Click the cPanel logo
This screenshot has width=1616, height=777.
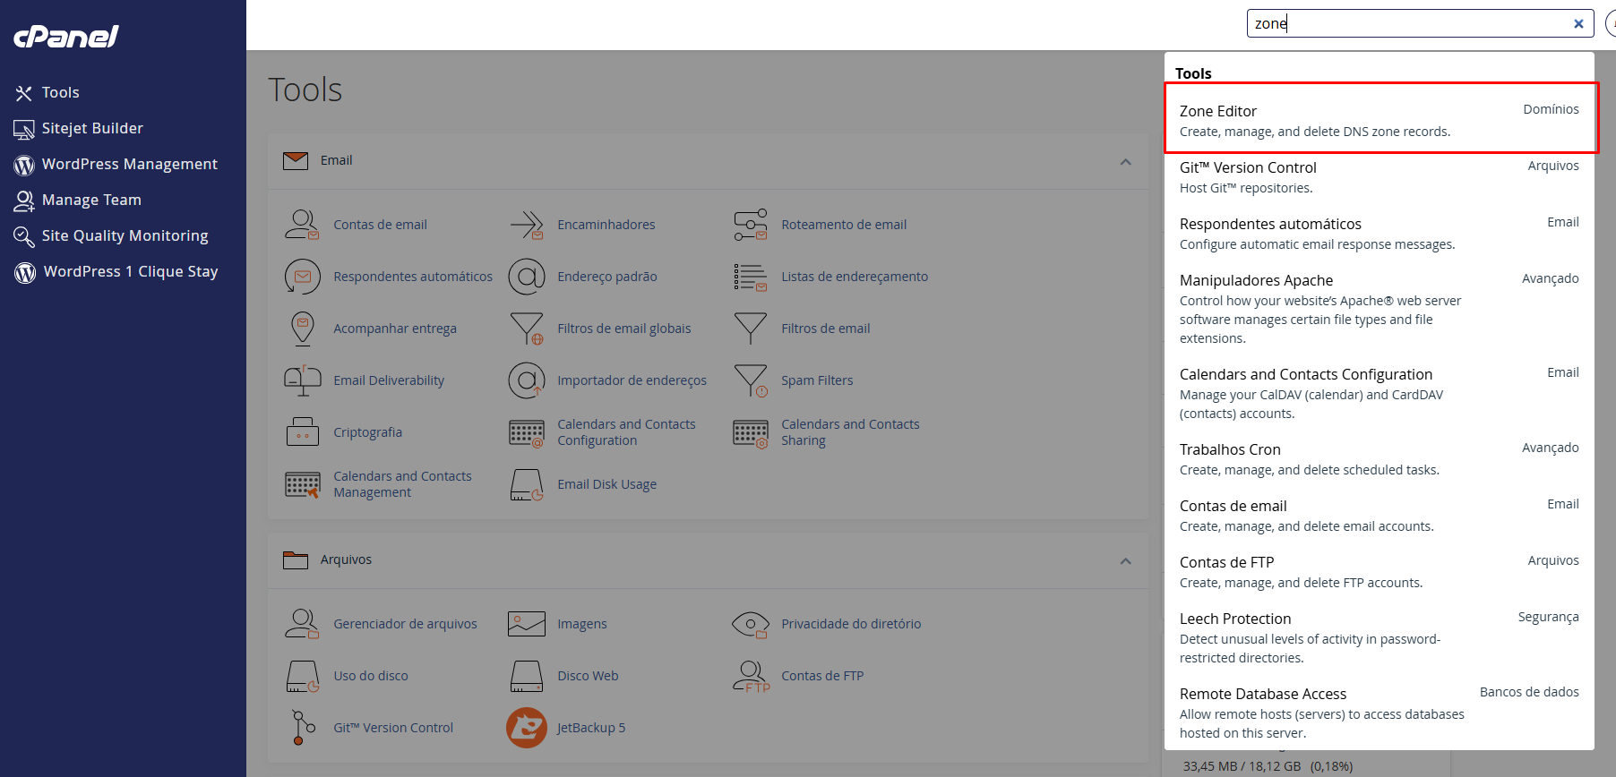[x=66, y=36]
